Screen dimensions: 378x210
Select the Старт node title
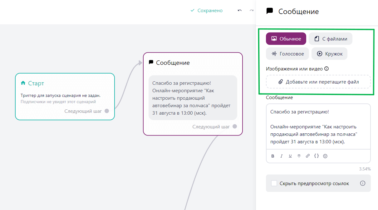tap(36, 83)
